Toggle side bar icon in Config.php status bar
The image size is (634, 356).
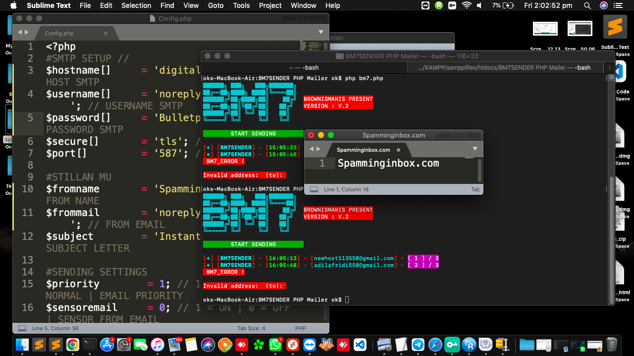(x=22, y=328)
